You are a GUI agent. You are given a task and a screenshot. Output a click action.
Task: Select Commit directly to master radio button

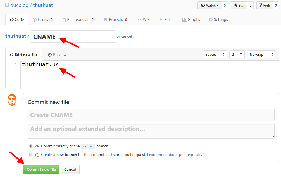pyautogui.click(x=31, y=146)
